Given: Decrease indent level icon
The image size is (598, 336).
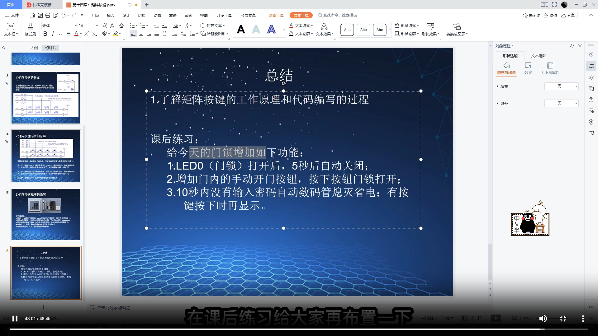Looking at the screenshot, I should click(x=157, y=26).
